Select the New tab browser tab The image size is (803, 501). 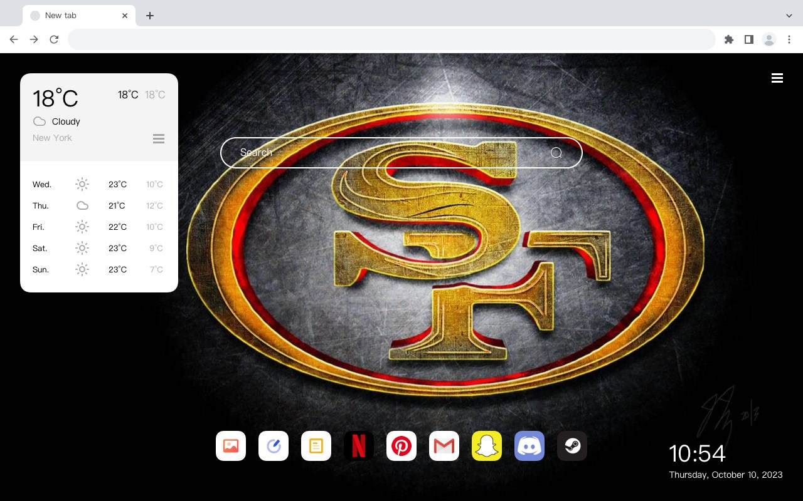click(x=79, y=16)
